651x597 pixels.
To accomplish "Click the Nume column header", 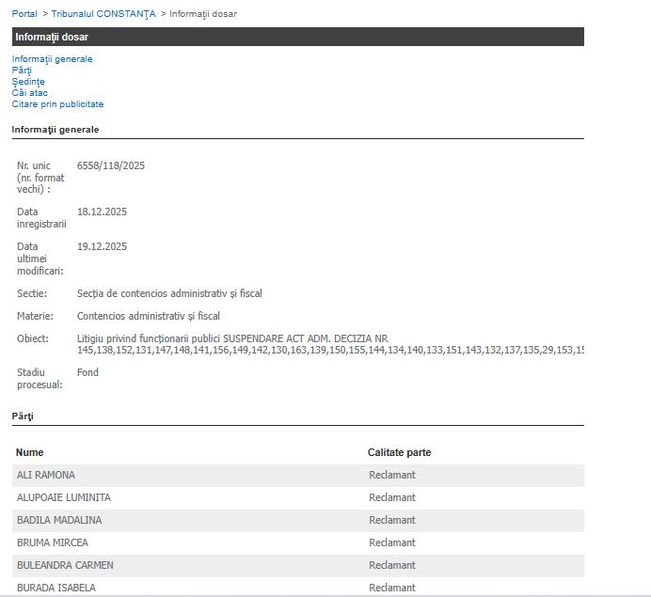I will (30, 453).
